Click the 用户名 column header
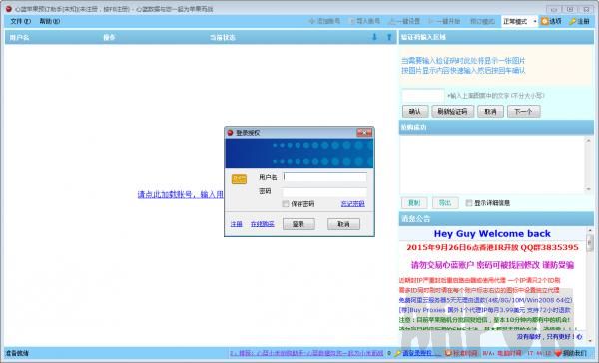The image size is (599, 363). [20, 38]
